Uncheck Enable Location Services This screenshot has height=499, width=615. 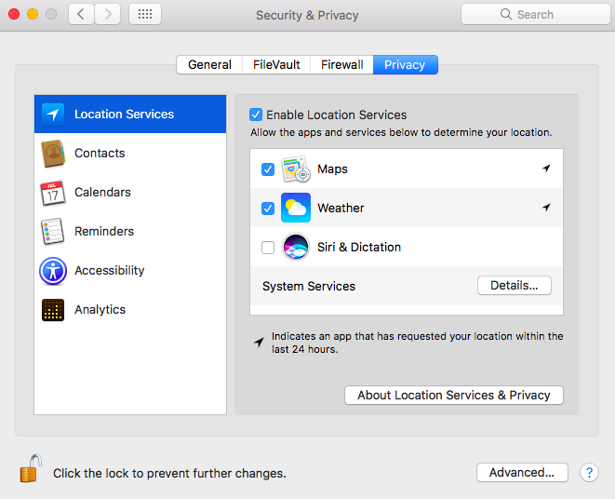256,115
